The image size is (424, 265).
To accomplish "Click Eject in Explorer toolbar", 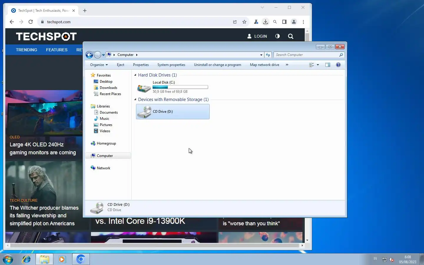I will pyautogui.click(x=120, y=65).
